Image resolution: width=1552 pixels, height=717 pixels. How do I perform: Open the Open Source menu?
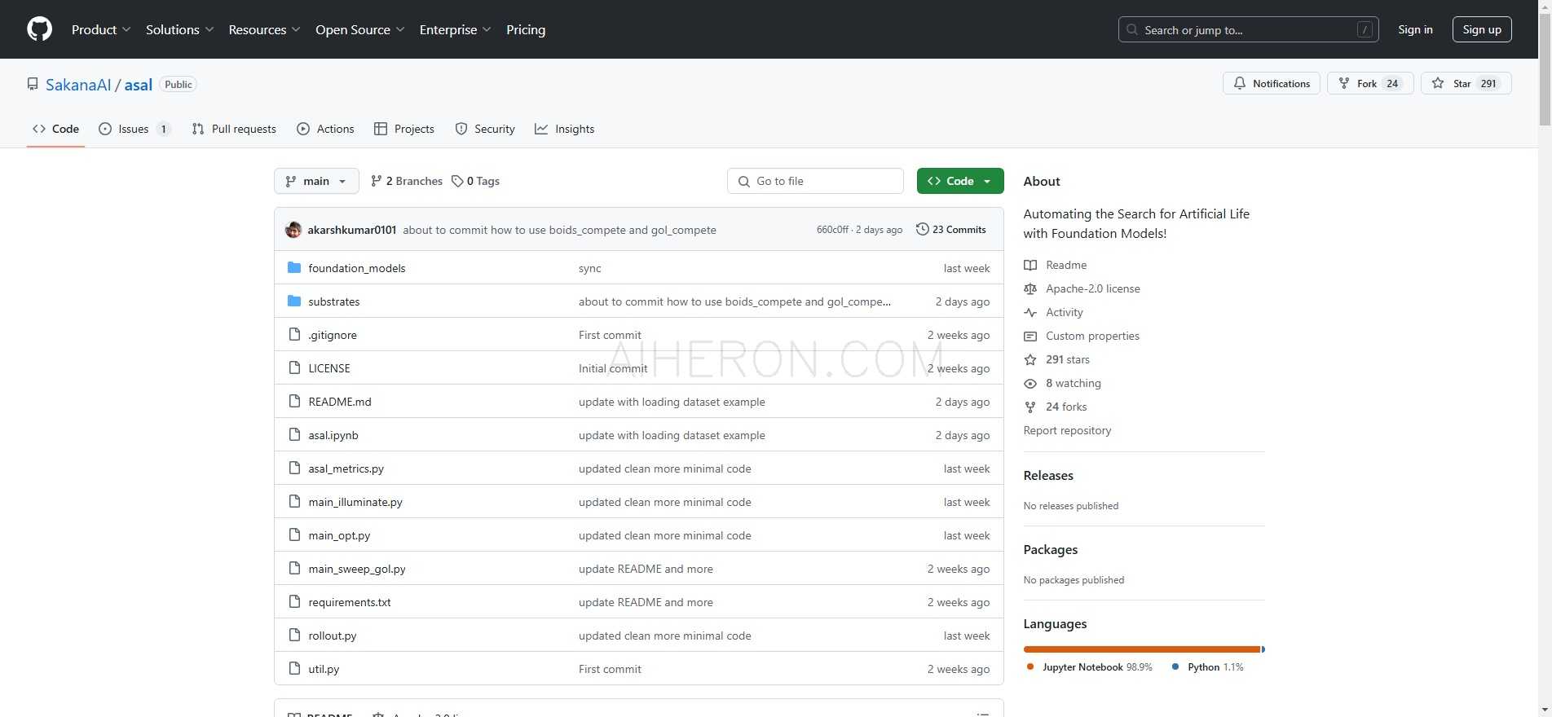pos(359,29)
